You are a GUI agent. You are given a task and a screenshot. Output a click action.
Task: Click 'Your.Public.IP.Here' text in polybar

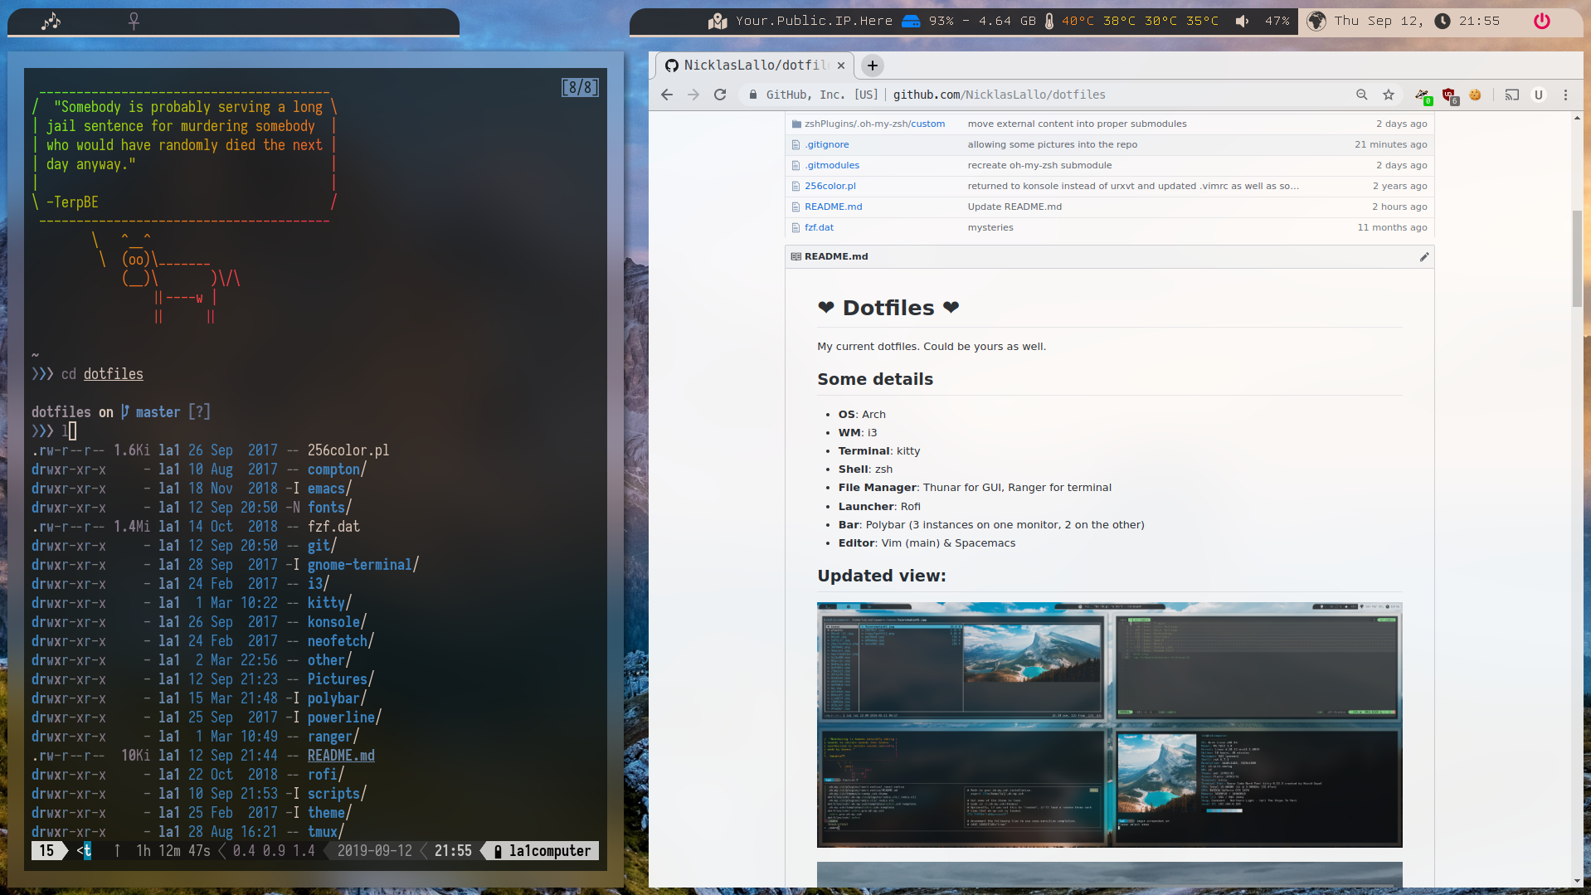[814, 21]
